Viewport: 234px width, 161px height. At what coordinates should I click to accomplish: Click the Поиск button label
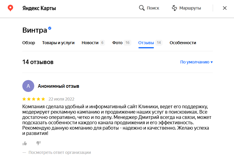pos(153,8)
